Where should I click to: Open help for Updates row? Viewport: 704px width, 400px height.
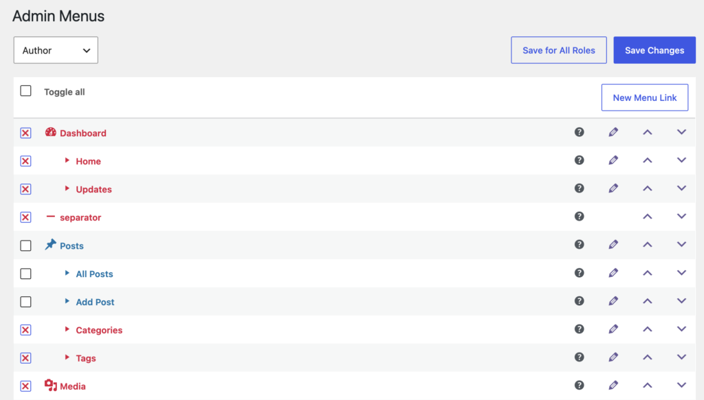tap(579, 188)
